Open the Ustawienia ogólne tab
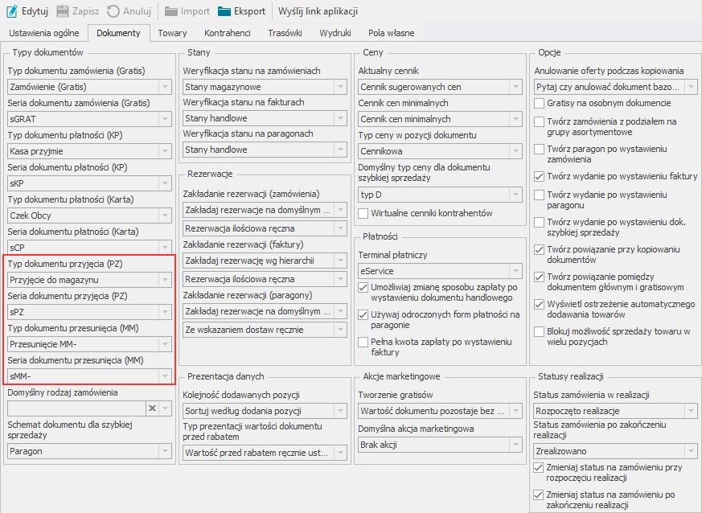This screenshot has height=513, width=702. coord(44,33)
